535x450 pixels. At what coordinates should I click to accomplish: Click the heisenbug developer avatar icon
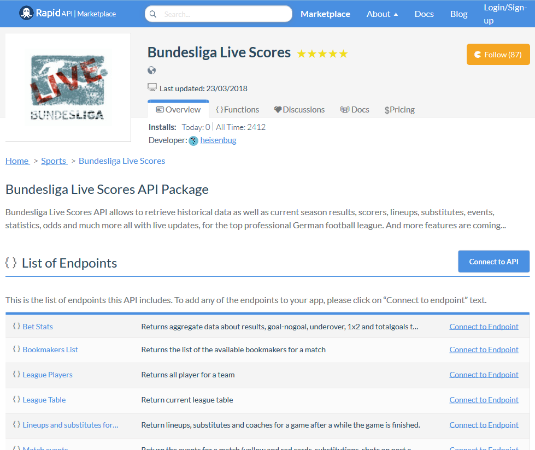tap(193, 140)
